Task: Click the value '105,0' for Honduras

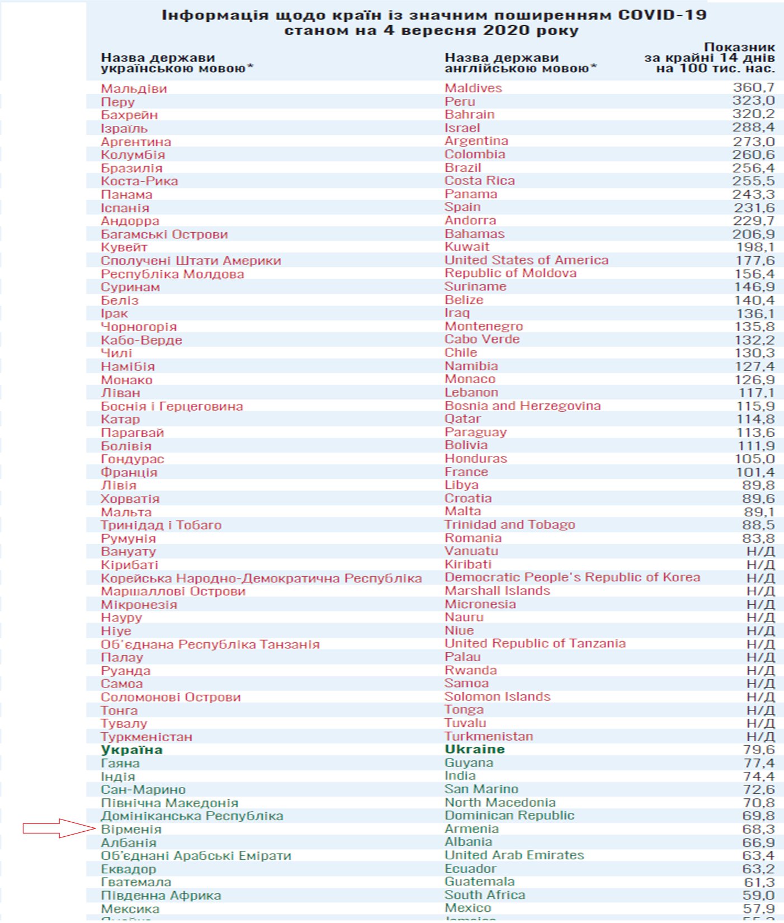Action: point(754,459)
